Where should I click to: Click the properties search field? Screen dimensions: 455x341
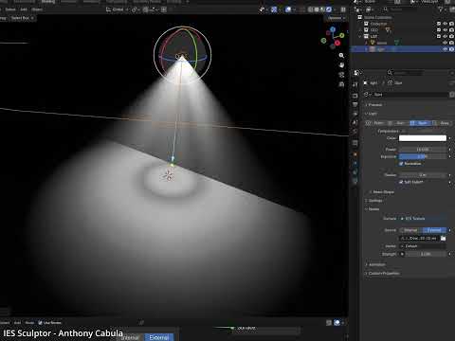click(407, 73)
